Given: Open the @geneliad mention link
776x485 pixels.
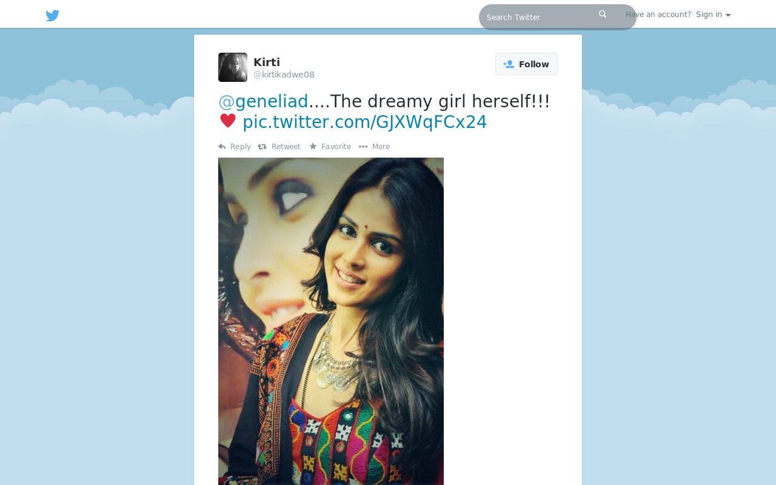Looking at the screenshot, I should click(263, 101).
